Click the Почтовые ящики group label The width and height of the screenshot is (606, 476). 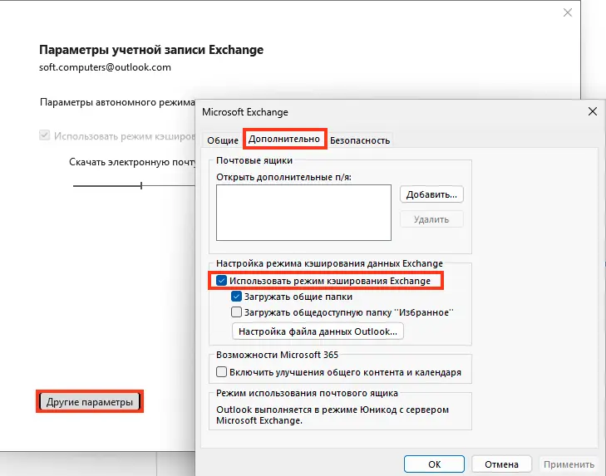pos(254,160)
